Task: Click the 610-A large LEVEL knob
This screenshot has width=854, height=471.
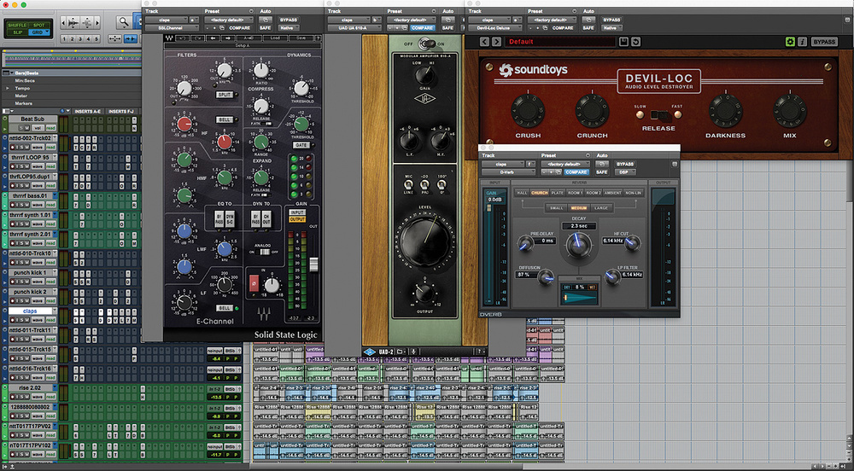Action: click(x=425, y=241)
